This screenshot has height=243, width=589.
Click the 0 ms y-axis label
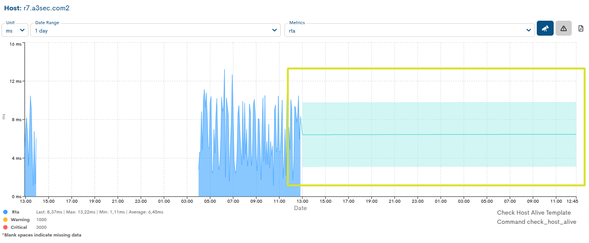tap(17, 196)
